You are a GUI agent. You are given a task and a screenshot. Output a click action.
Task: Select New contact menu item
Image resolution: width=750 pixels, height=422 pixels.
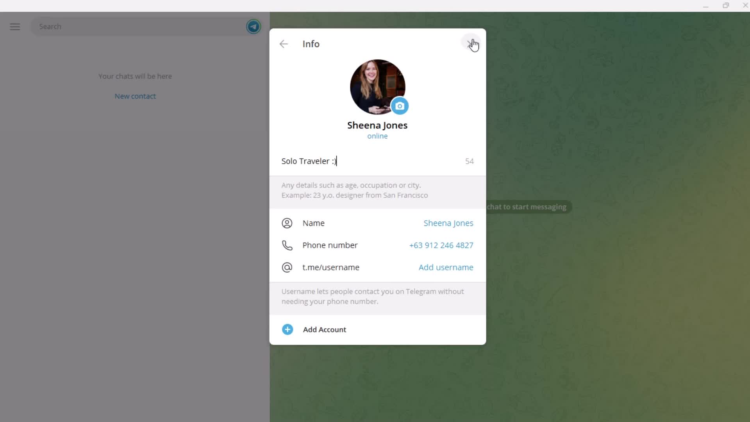135,96
